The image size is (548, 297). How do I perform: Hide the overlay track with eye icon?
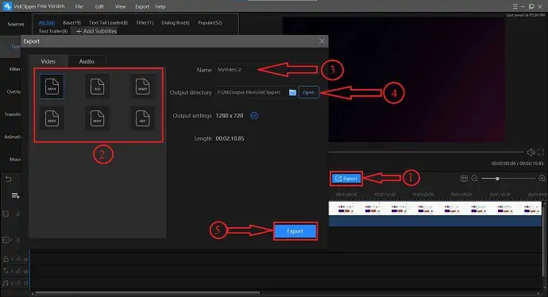[26, 259]
